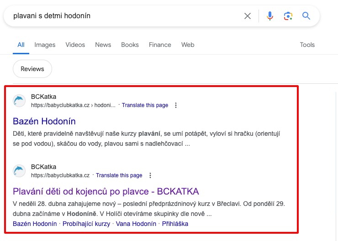Go to the Books tab

130,45
